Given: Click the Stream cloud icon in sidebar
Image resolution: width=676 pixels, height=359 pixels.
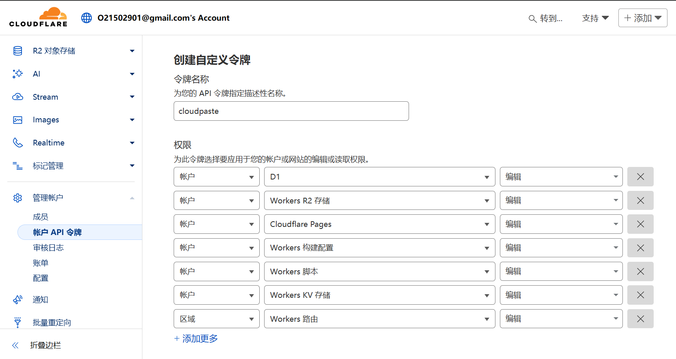Looking at the screenshot, I should click(x=17, y=97).
